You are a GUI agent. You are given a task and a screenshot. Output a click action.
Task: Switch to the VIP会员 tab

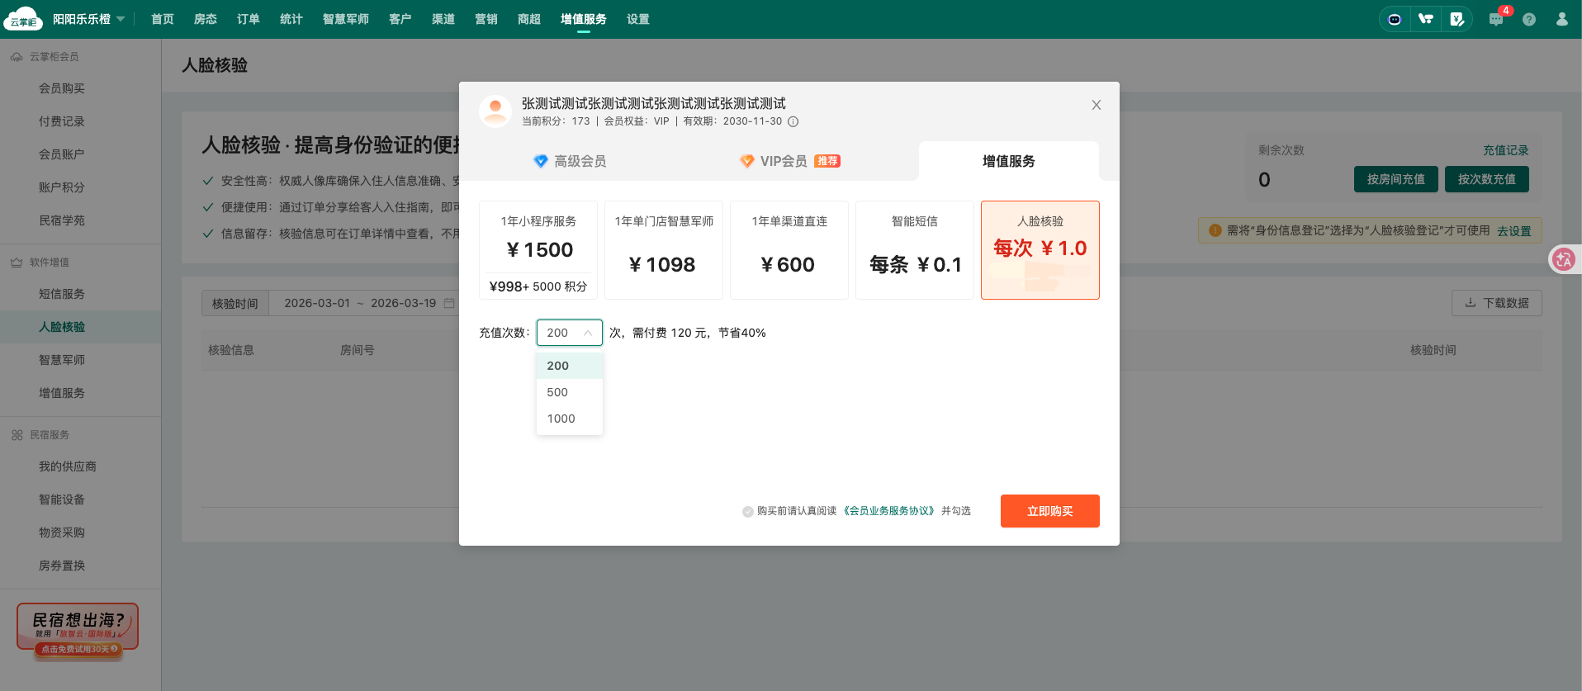(x=789, y=161)
